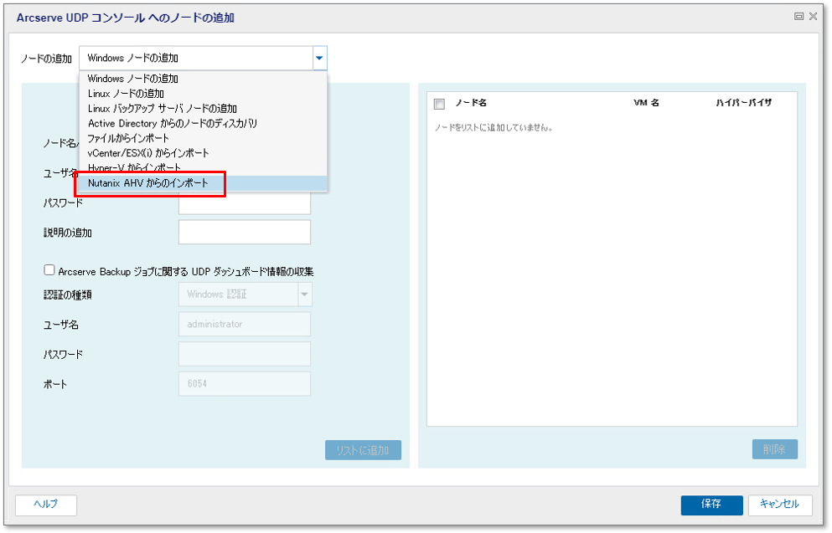Click the 説明の追加 input field
This screenshot has height=533, width=832.
(245, 232)
